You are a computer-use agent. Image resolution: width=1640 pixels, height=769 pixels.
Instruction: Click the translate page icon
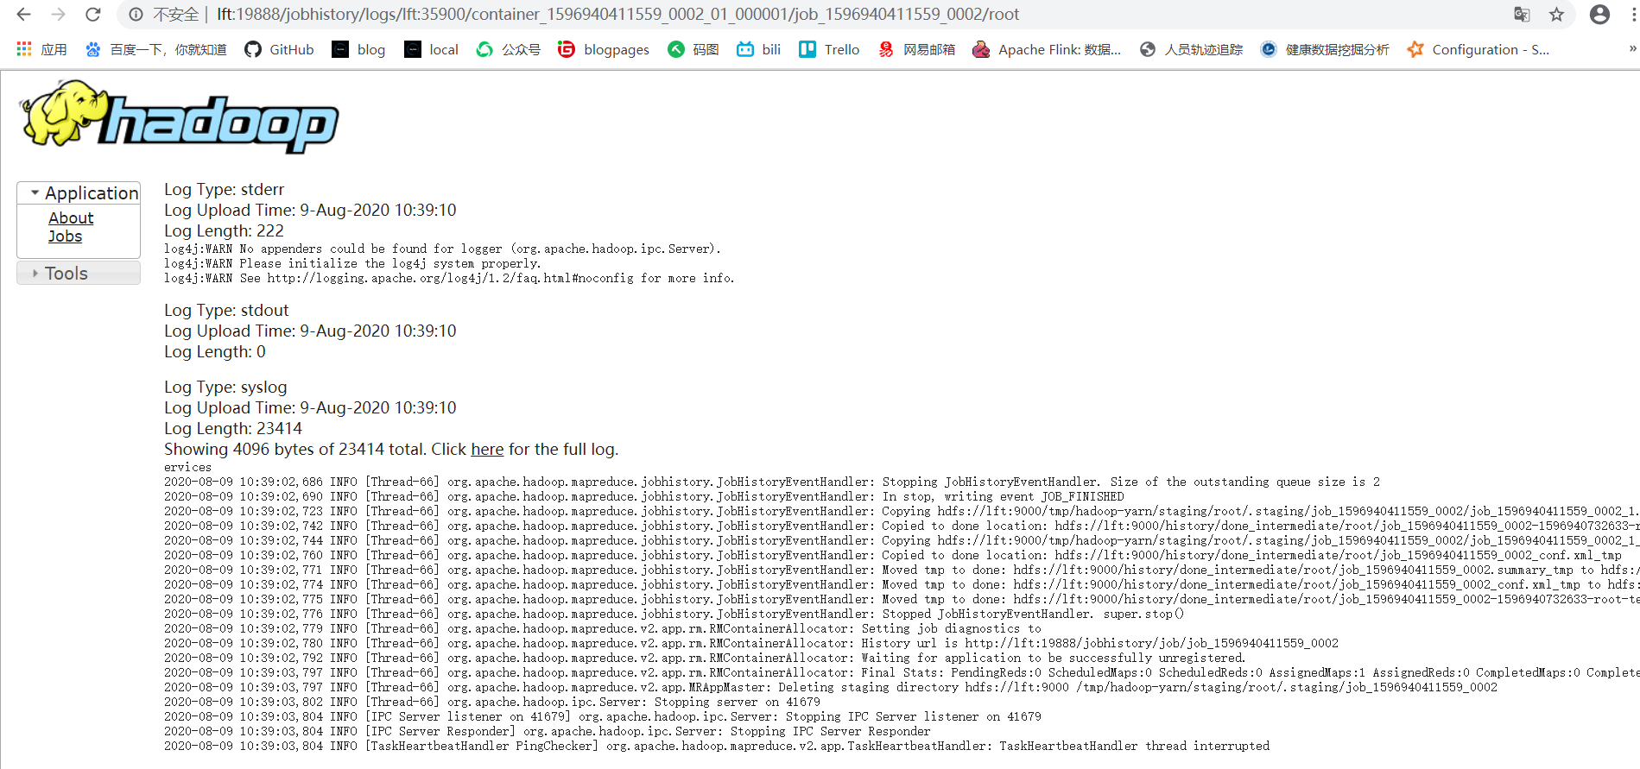tap(1522, 15)
